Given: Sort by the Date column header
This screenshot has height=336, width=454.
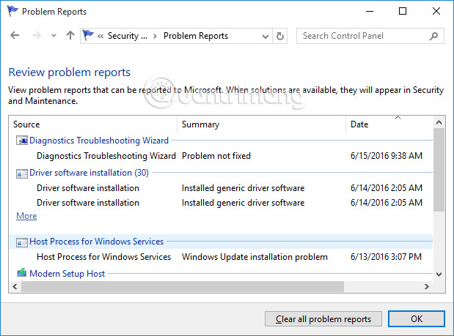Looking at the screenshot, I should coord(389,124).
